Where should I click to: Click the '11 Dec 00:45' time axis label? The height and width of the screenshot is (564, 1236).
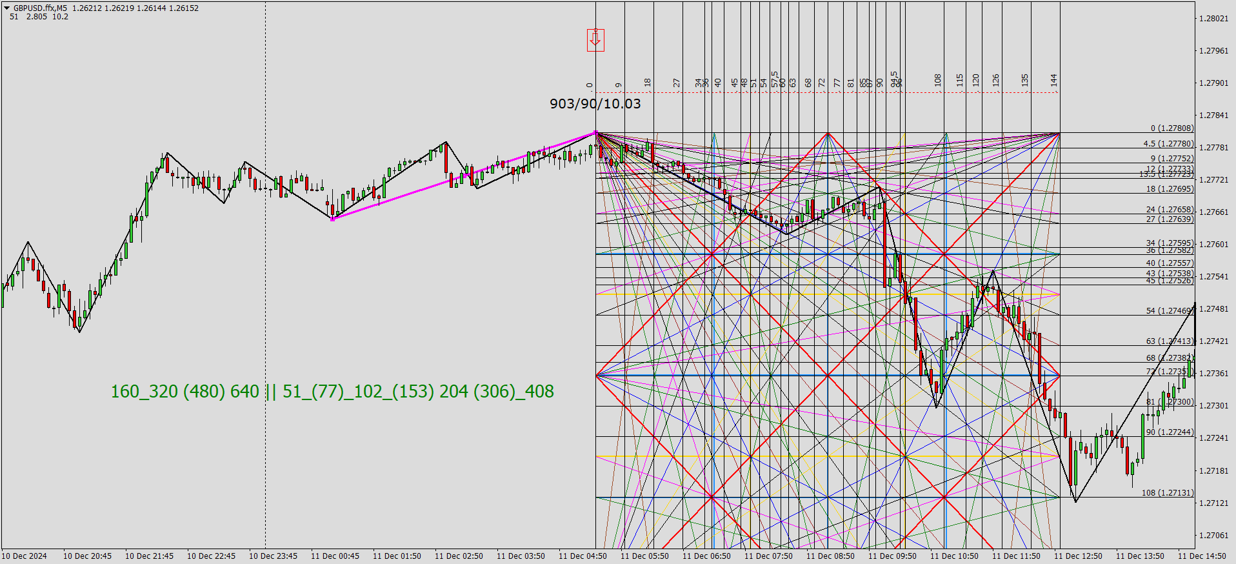(x=335, y=556)
